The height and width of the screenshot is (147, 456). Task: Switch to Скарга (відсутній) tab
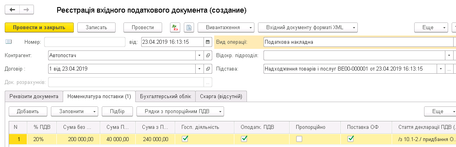221,97
